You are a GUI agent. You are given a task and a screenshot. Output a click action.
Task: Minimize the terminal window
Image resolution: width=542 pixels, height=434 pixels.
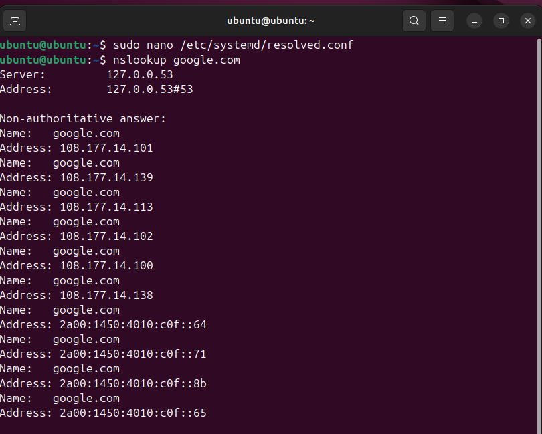[x=474, y=21]
